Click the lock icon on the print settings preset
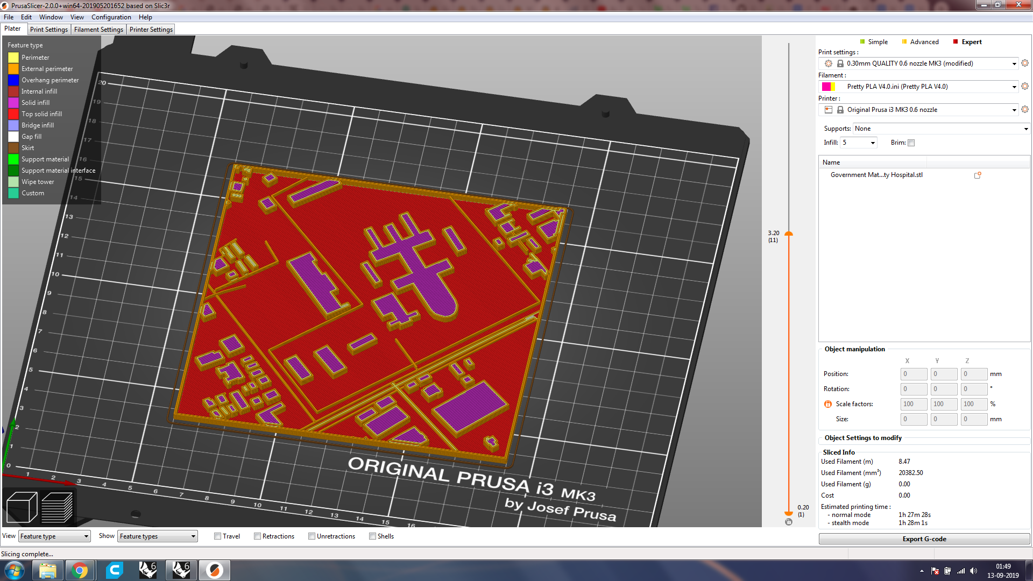This screenshot has width=1033, height=581. pos(840,63)
